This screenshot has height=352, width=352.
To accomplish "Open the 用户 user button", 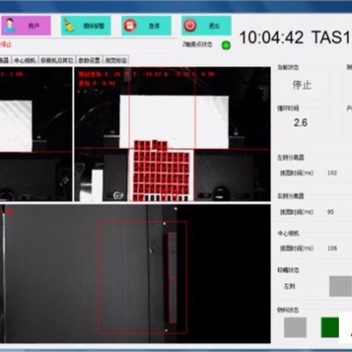I will click(26, 26).
